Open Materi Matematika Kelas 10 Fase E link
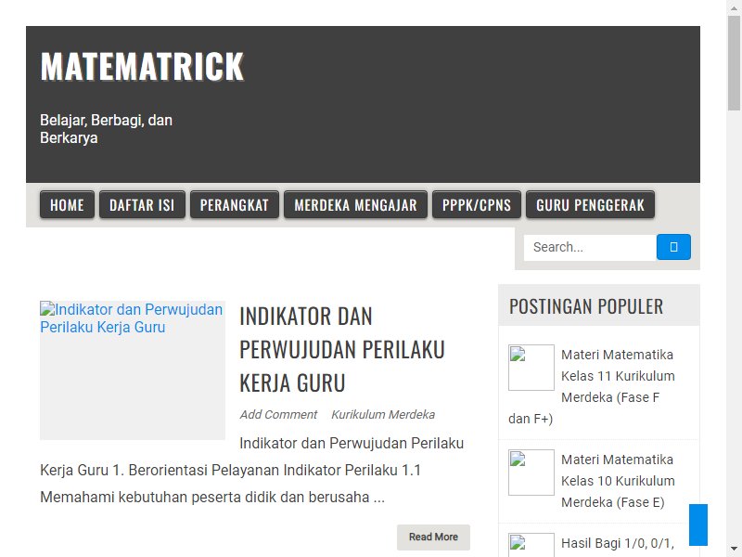 click(618, 481)
